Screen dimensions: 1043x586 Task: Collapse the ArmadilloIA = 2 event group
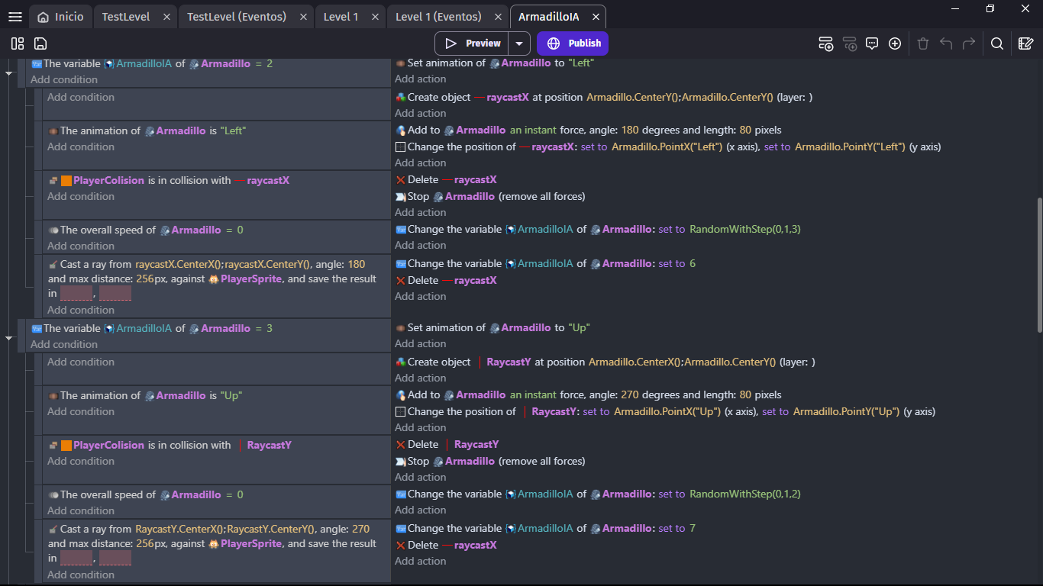coord(9,73)
